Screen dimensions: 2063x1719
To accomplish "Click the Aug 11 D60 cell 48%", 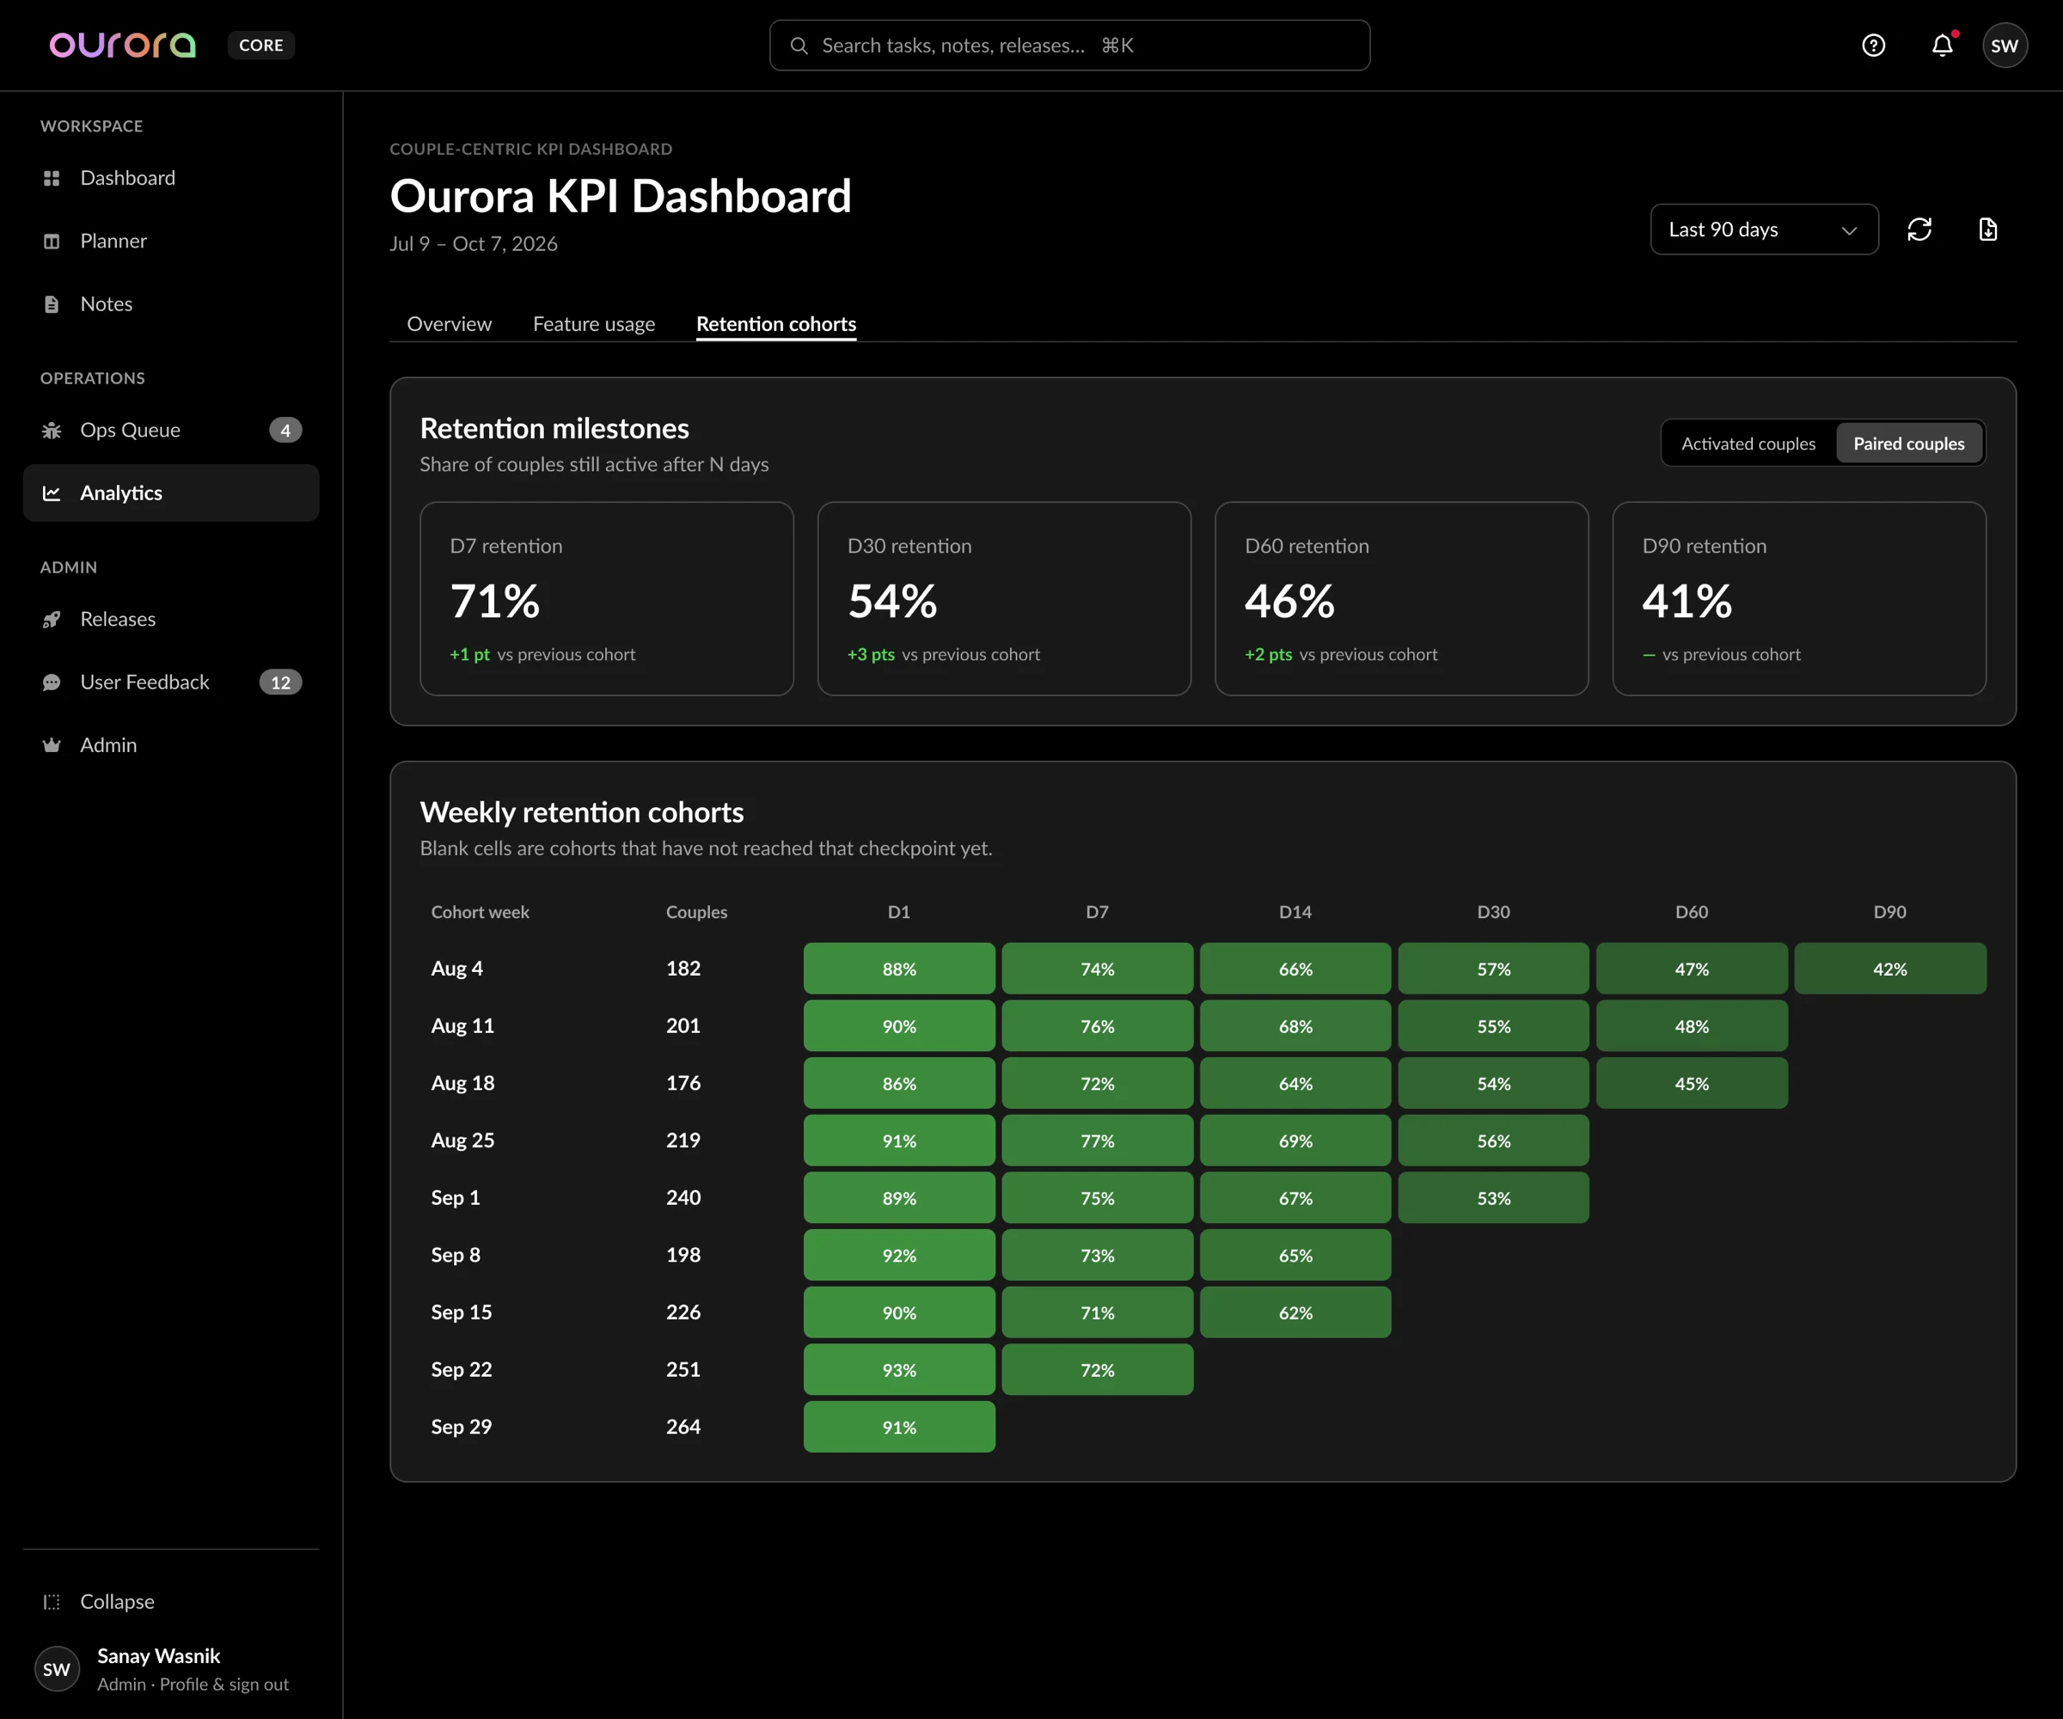I will coord(1692,1025).
